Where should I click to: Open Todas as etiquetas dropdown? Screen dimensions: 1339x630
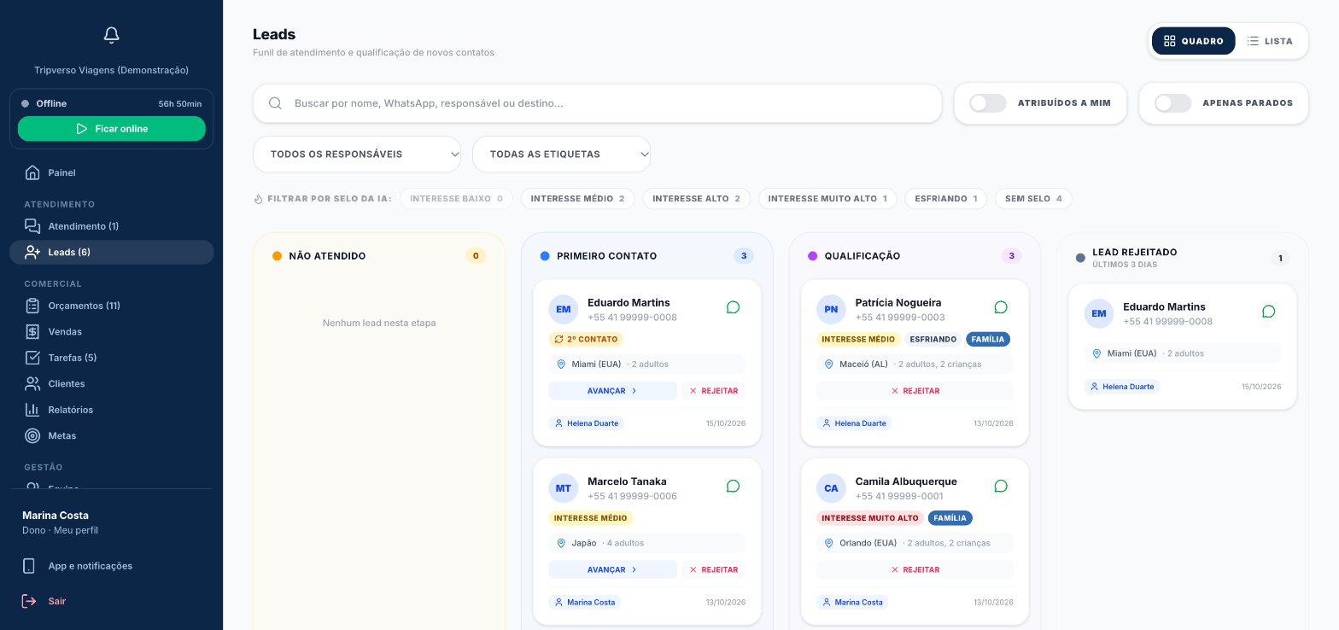tap(561, 155)
